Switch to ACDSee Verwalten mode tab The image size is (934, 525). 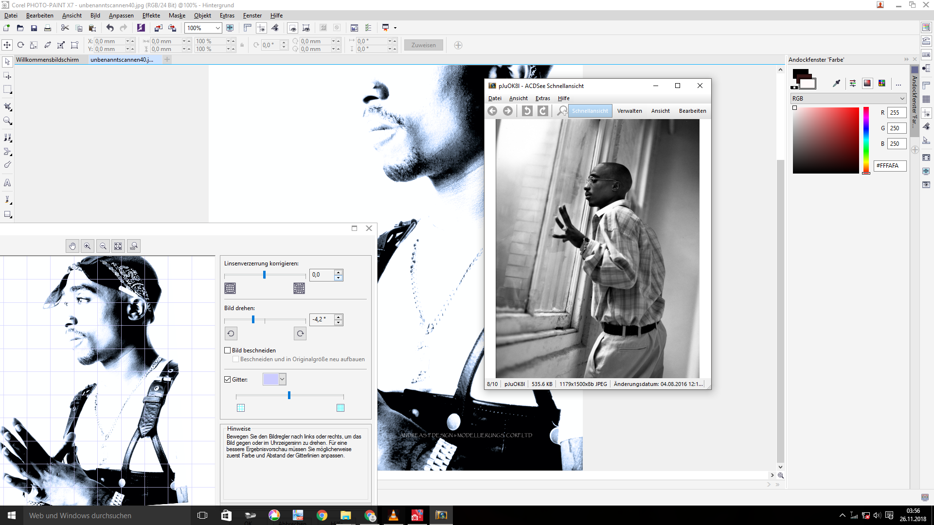(x=629, y=111)
